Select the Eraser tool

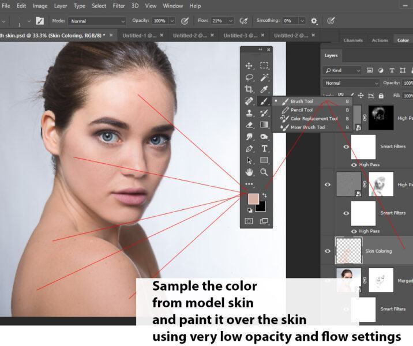point(249,125)
